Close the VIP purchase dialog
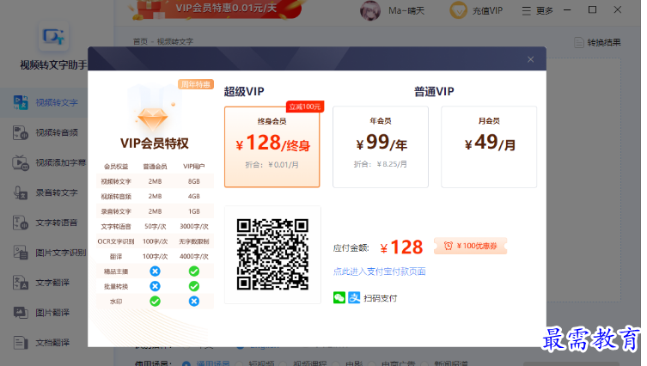Image resolution: width=647 pixels, height=366 pixels. (x=531, y=59)
